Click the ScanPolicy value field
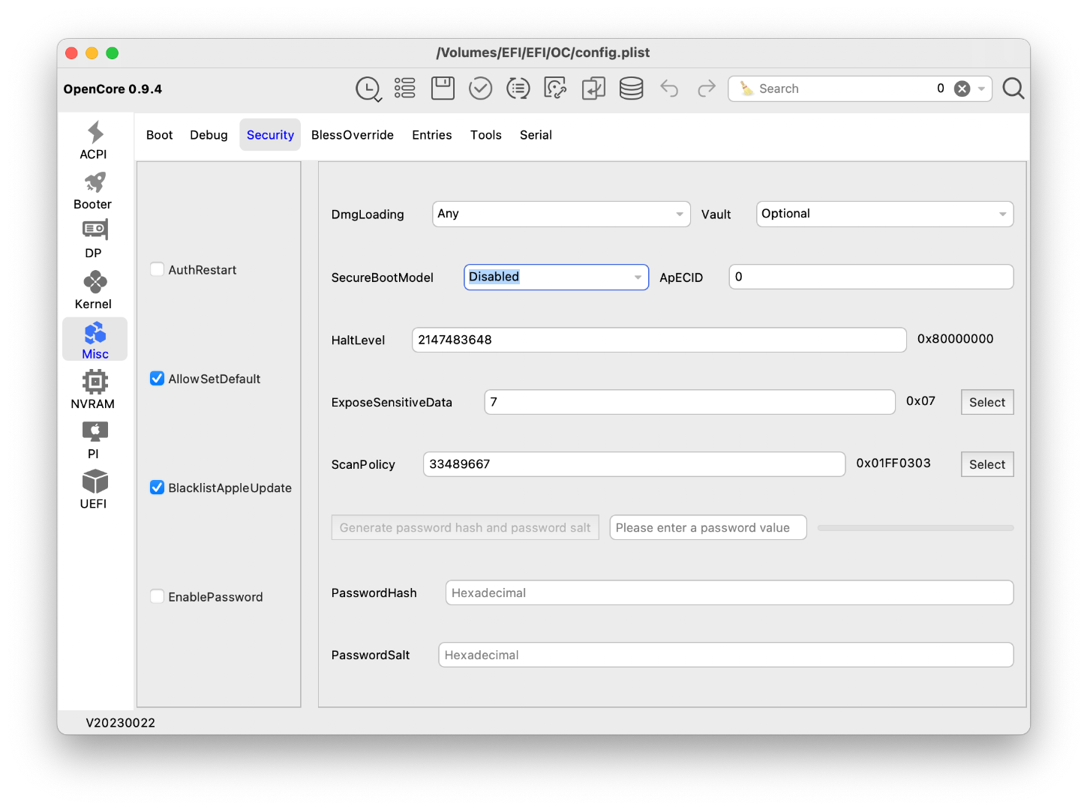This screenshot has width=1087, height=810. [x=634, y=464]
